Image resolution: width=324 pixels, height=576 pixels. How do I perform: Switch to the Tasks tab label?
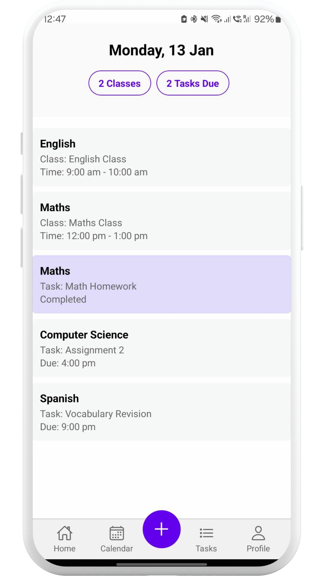tap(206, 548)
